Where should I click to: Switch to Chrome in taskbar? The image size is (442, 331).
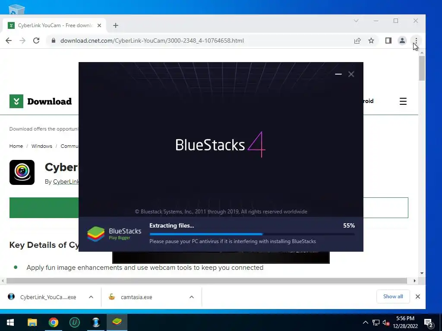point(53,322)
